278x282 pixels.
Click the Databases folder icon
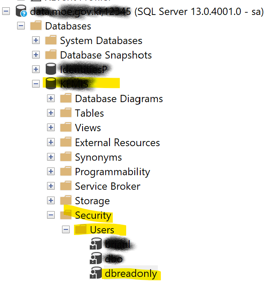click(36, 26)
